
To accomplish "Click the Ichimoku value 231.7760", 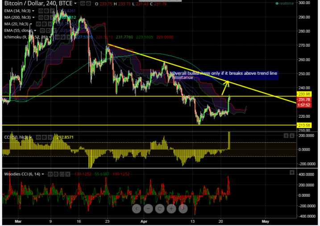I will tap(124, 37).
